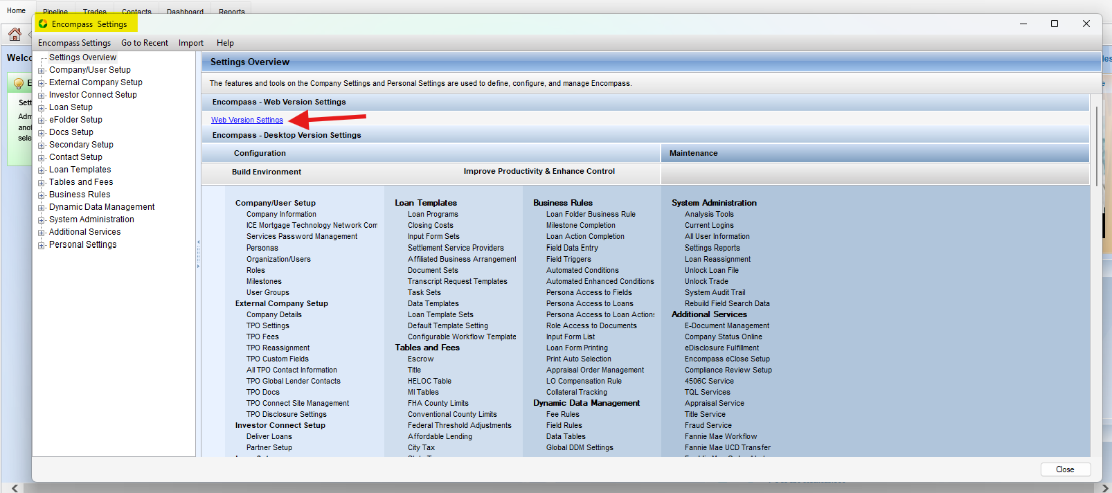Open the Services Password Management link
The image size is (1112, 493).
coord(302,237)
